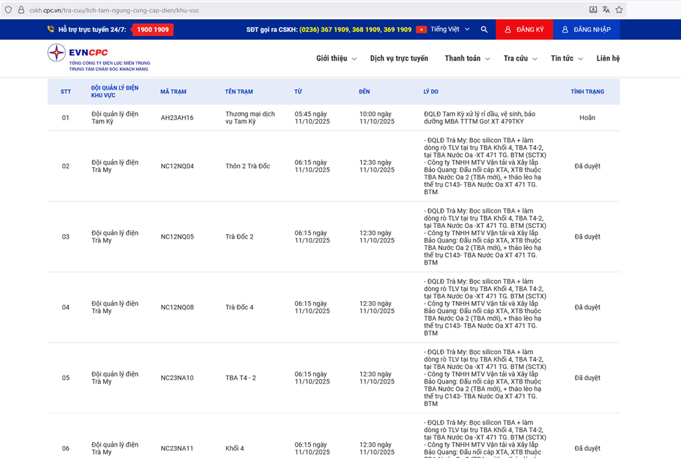Click the ĐĂNG KÝ button
681x458 pixels.
pos(524,29)
